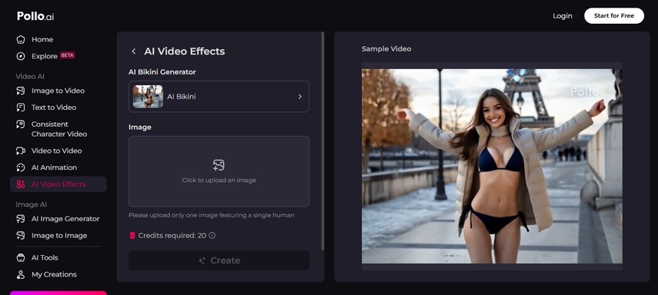Screen dimensions: 658x295
Task: Click the Text to Video icon
Action: pyautogui.click(x=21, y=108)
